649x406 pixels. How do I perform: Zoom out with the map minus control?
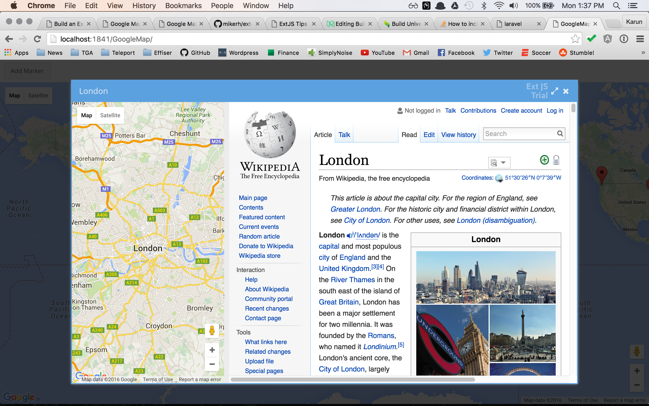(x=212, y=364)
